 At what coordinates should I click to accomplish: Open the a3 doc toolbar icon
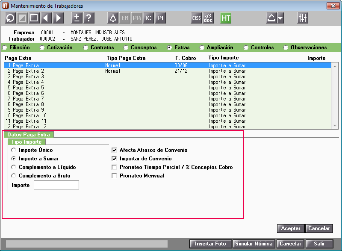[208, 18]
